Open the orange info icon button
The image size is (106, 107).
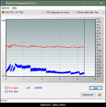click(99, 95)
